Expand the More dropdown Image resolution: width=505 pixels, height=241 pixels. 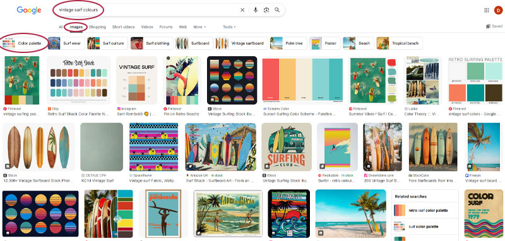point(199,27)
